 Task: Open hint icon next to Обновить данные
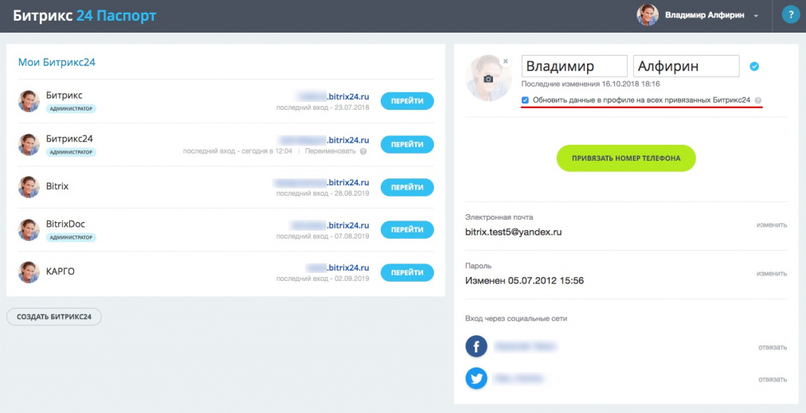coord(758,101)
